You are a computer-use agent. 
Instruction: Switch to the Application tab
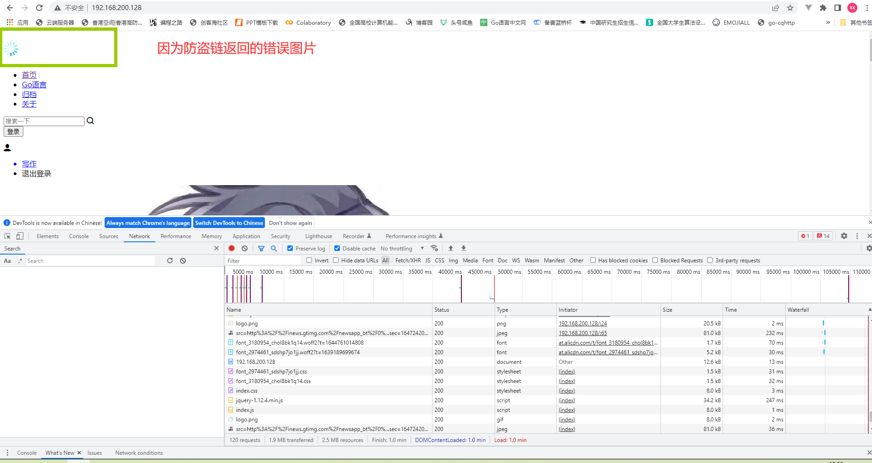tap(246, 236)
